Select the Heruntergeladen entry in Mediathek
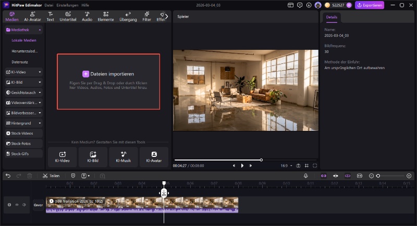417x226 pixels. coord(24,51)
